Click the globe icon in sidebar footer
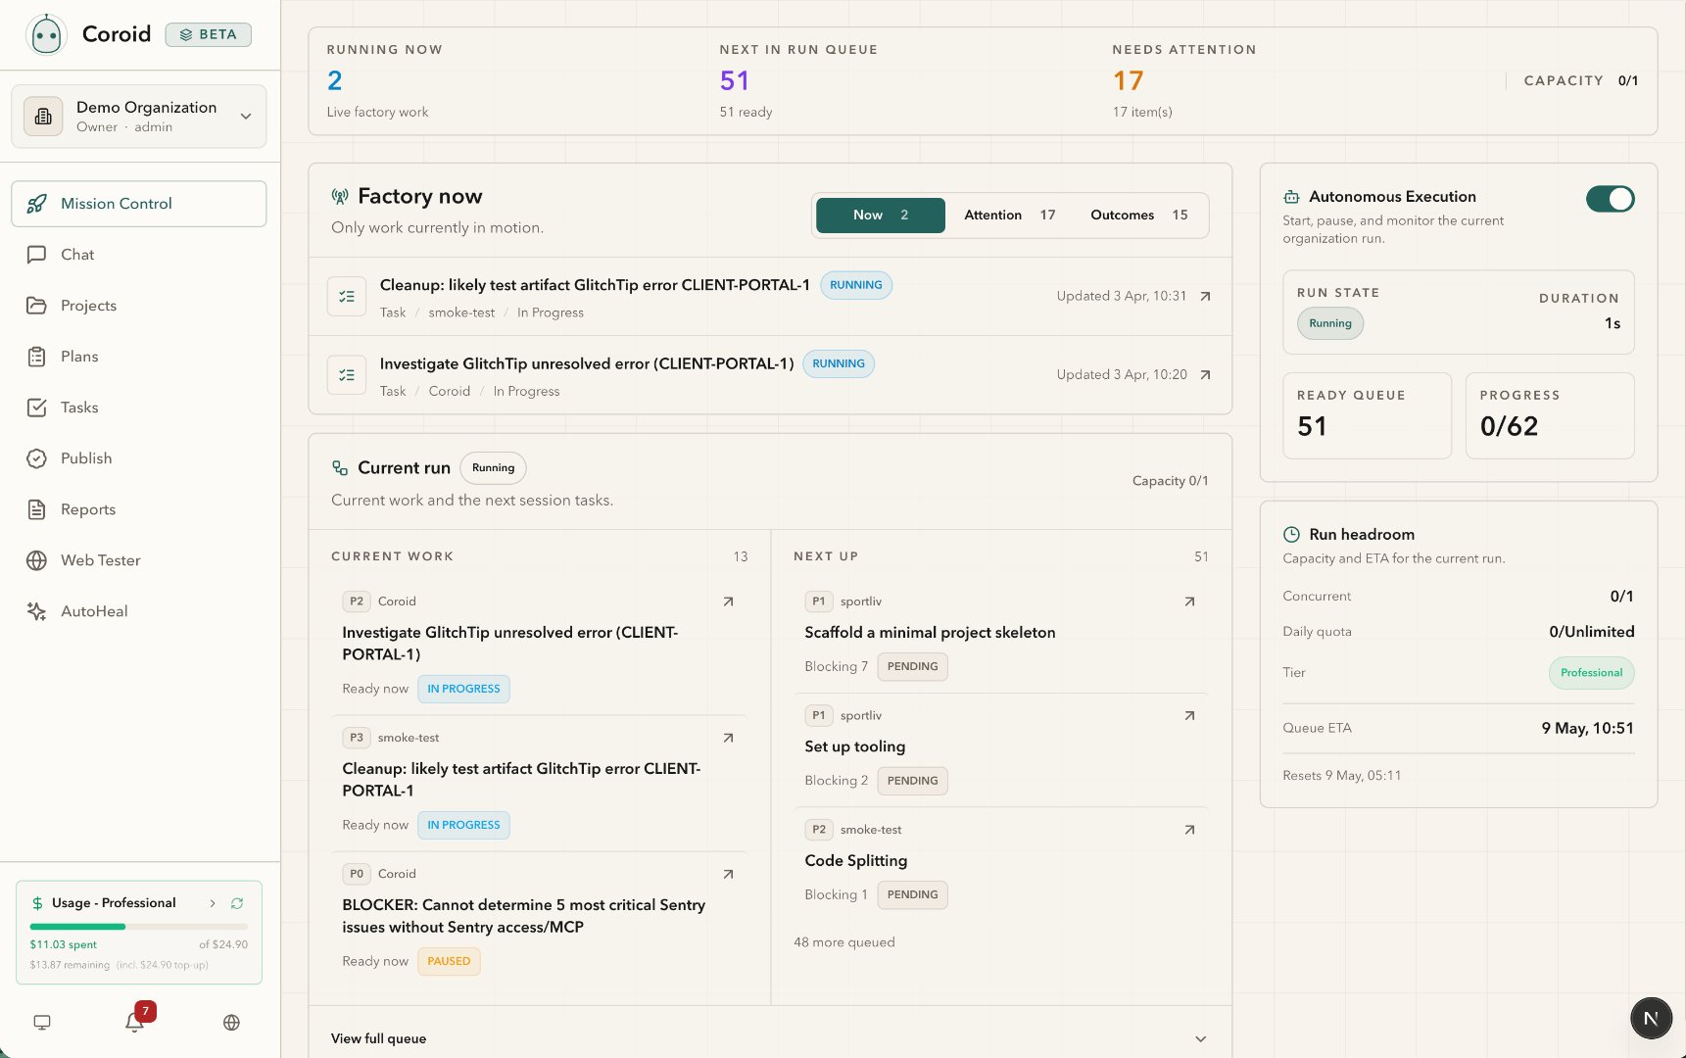Viewport: 1686px width, 1058px height. [231, 1022]
